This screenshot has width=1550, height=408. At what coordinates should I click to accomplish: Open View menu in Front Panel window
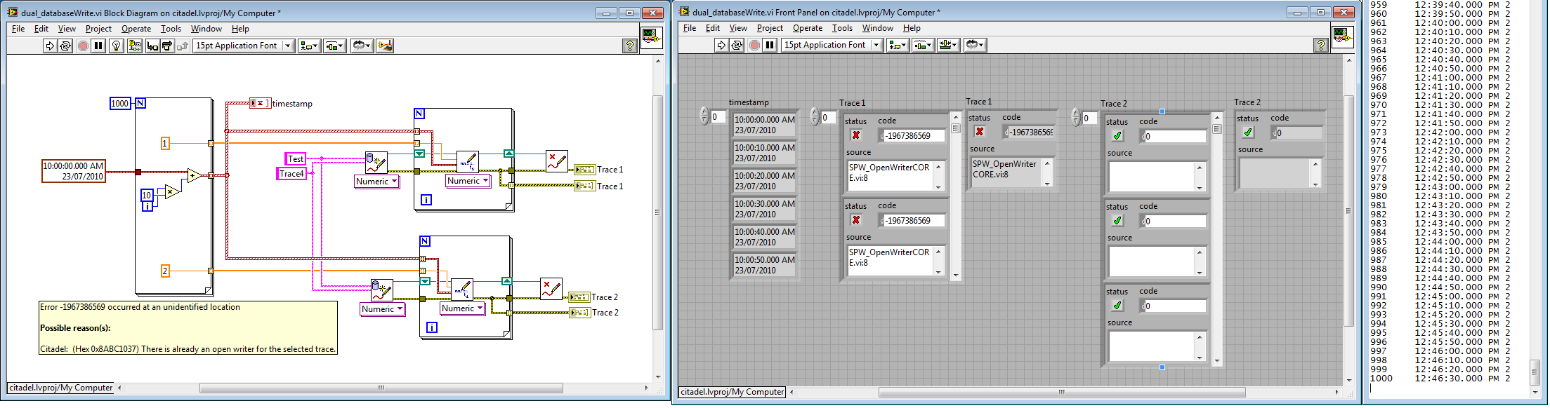click(738, 28)
